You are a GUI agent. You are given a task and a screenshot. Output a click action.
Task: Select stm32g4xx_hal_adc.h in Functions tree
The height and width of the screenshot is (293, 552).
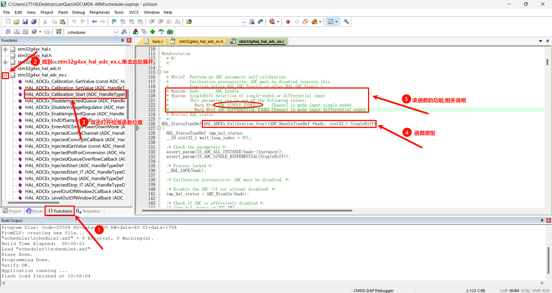tap(39, 68)
